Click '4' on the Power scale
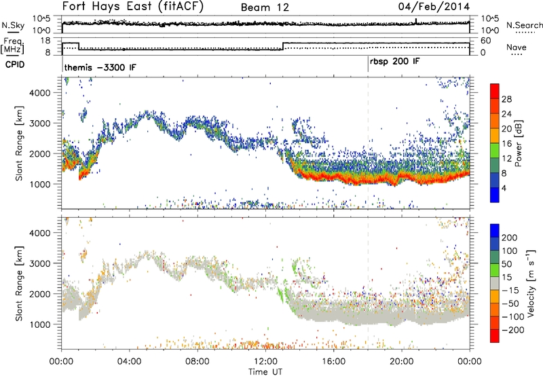Viewport: 543px width, 376px height. (504, 188)
